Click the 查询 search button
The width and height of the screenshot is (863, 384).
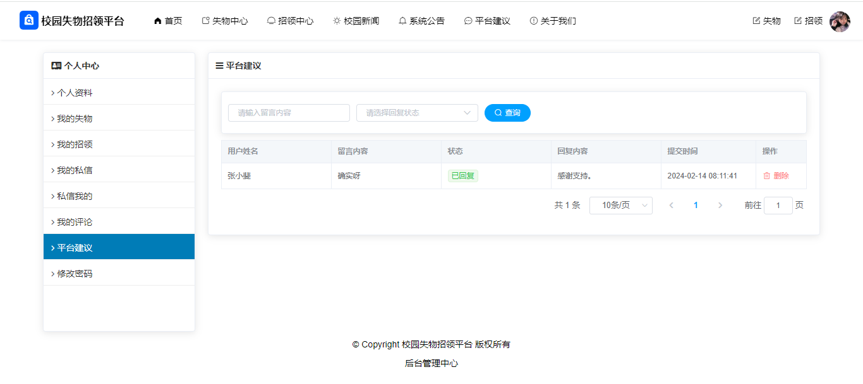507,113
